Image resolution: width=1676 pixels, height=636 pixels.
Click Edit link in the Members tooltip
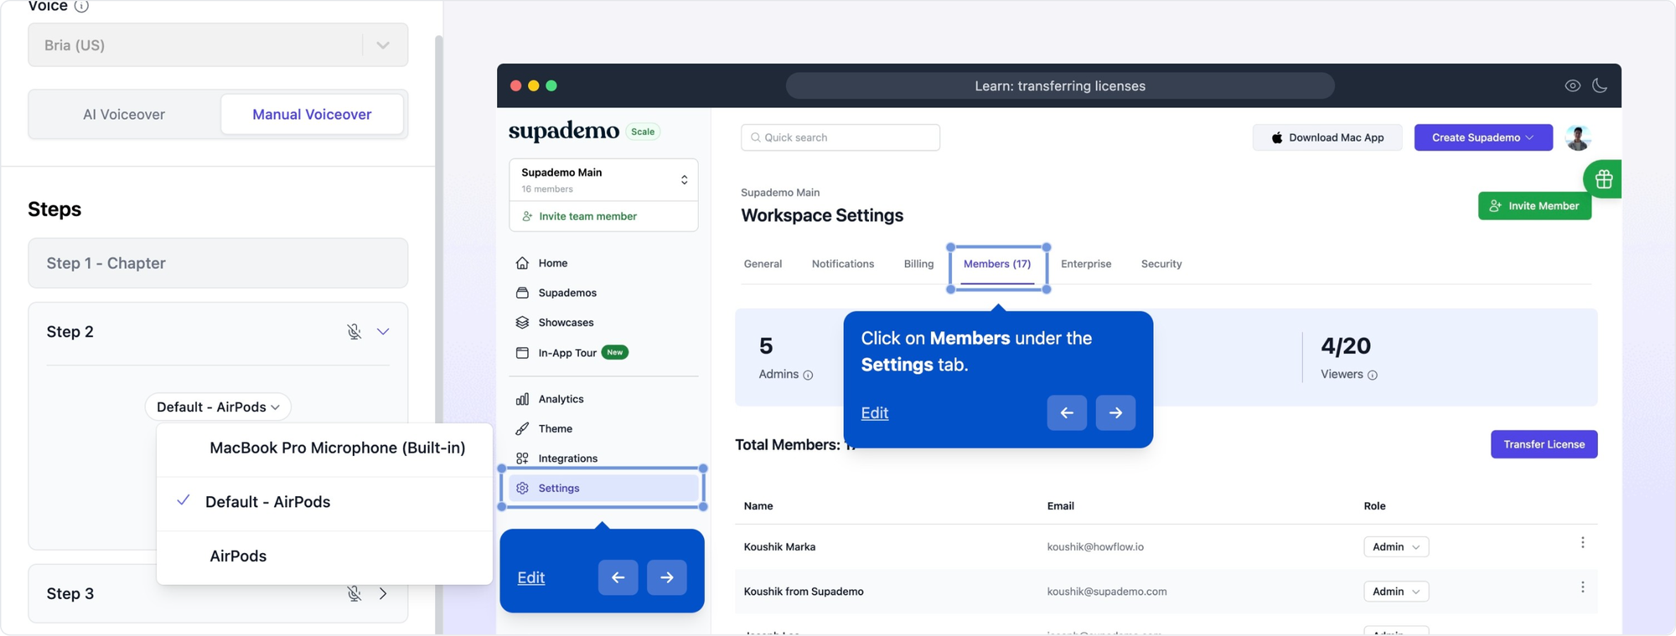coord(875,413)
